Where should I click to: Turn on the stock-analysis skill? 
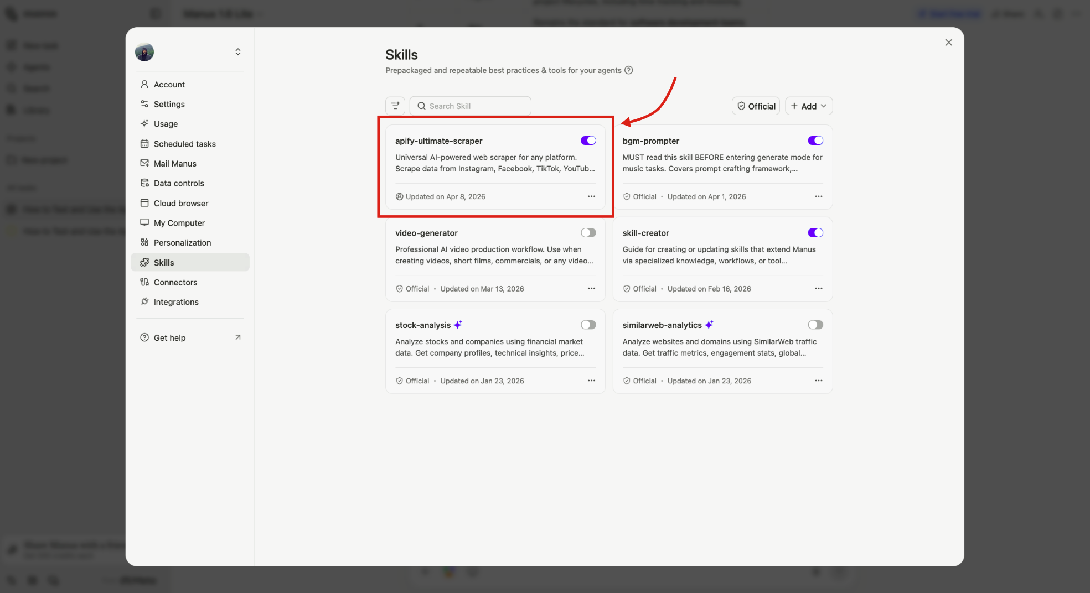[x=588, y=325]
